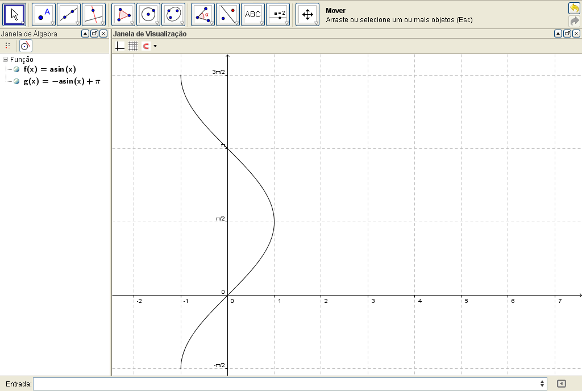Select the New Point tool
Screen dimensions: 582x391
[x=43, y=14]
